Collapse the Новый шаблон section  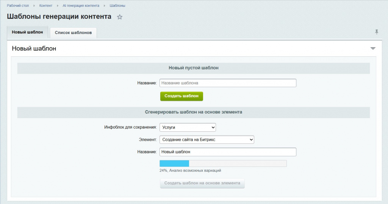tap(373, 48)
